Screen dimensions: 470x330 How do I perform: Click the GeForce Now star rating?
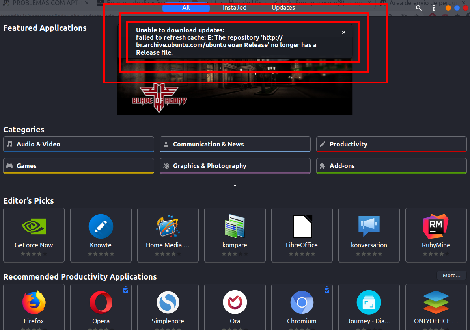point(34,254)
